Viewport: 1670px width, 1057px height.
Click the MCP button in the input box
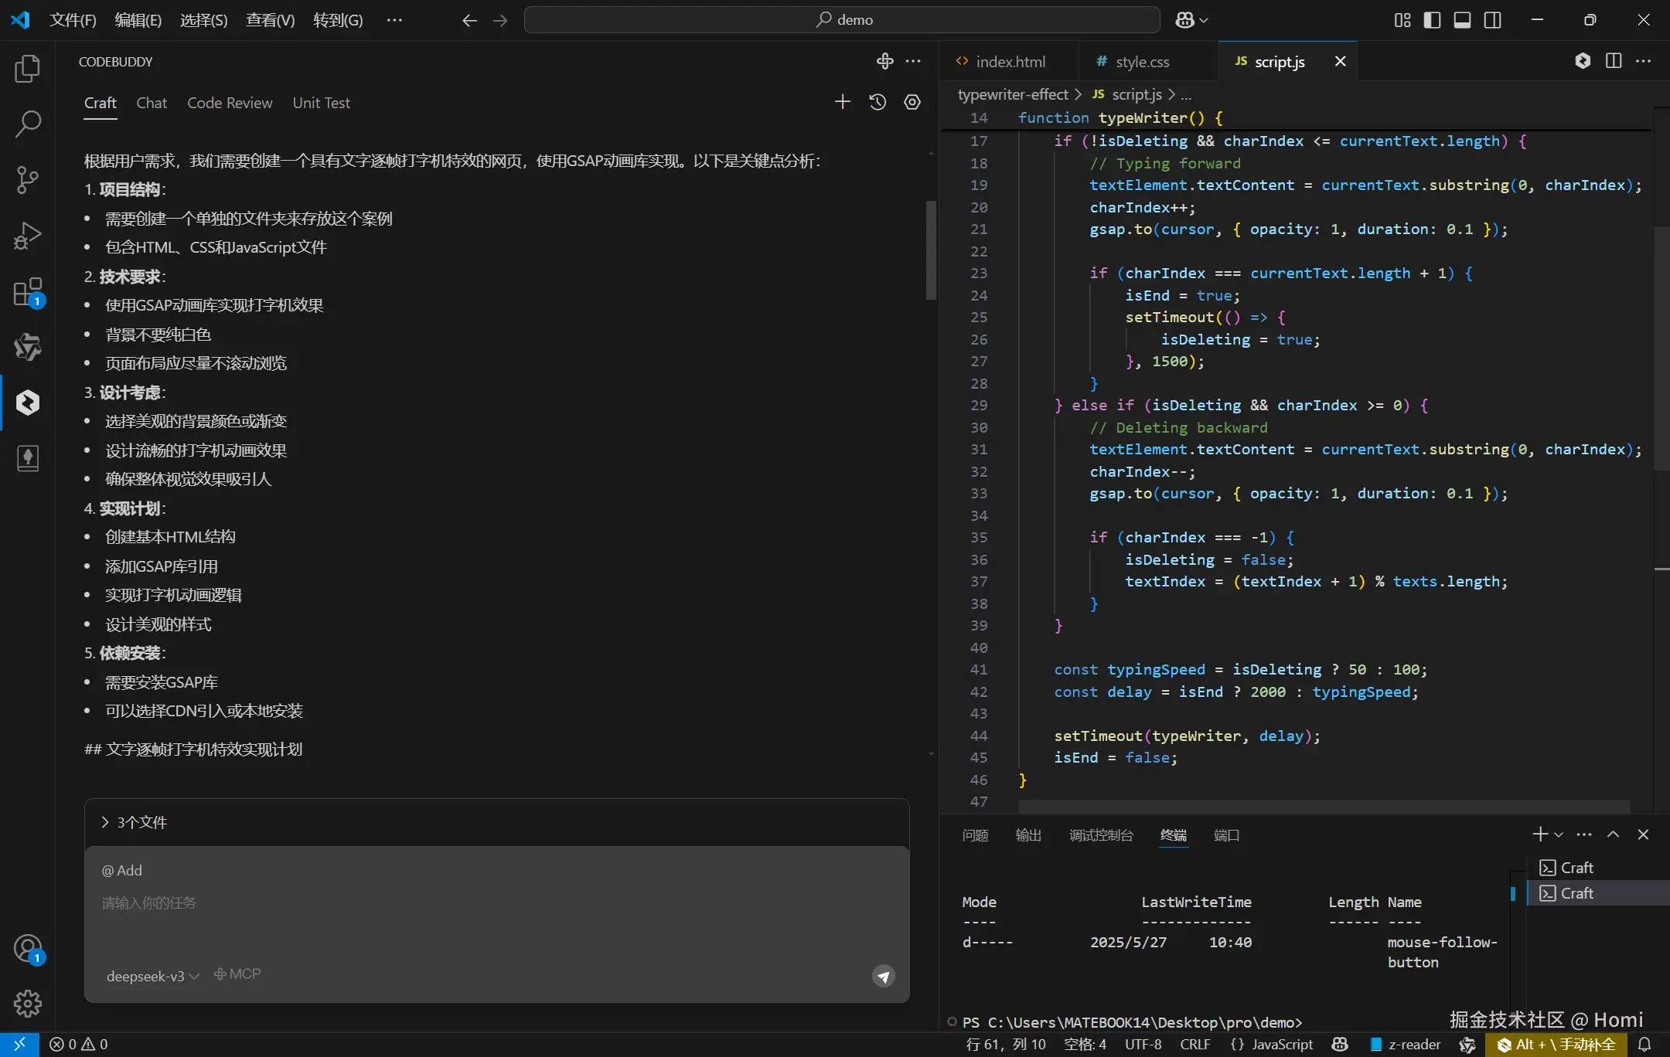click(x=237, y=974)
